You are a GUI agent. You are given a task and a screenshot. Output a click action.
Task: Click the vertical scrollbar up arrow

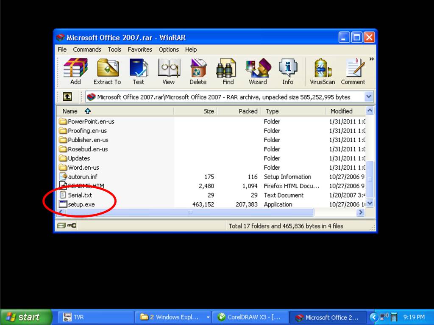[x=370, y=111]
